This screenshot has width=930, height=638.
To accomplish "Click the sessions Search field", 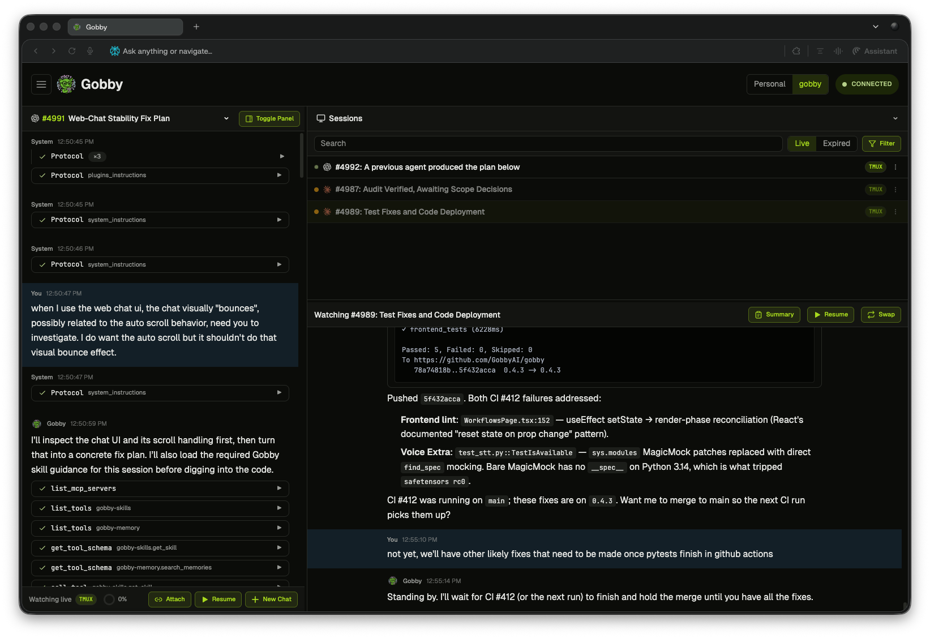I will tap(548, 144).
